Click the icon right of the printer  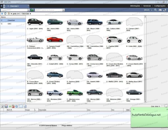click(x=165, y=10)
